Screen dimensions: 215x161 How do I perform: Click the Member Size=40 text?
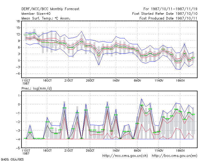click(36, 14)
